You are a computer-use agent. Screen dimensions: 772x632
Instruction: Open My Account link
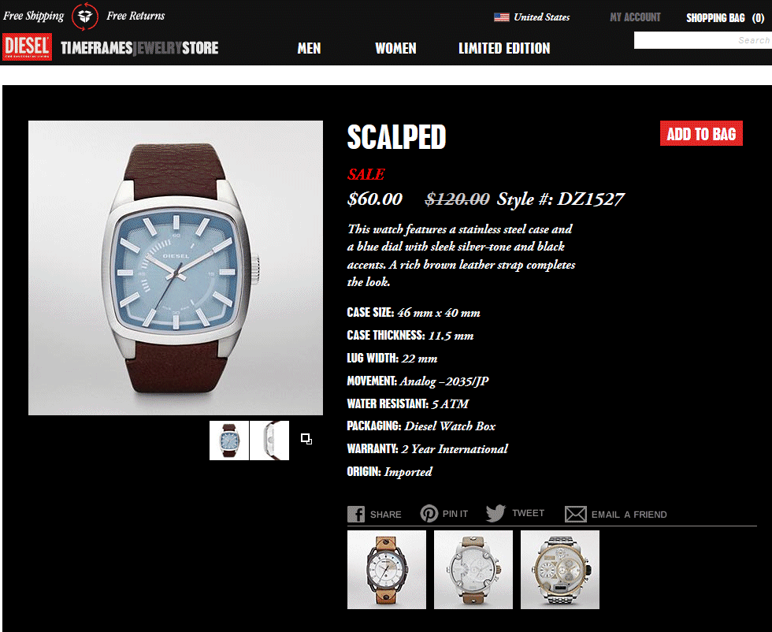tap(635, 17)
